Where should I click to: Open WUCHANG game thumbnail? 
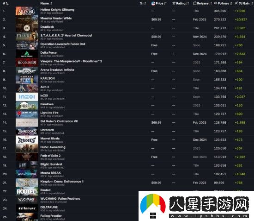[x=27, y=200]
